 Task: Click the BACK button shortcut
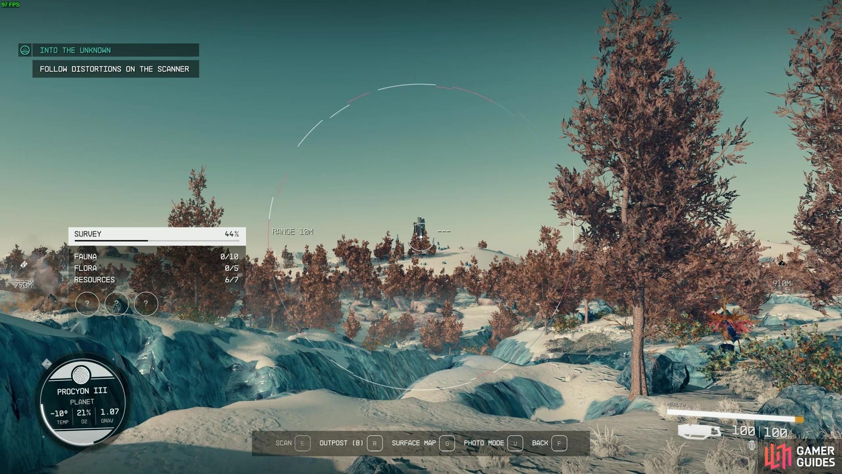pos(559,443)
